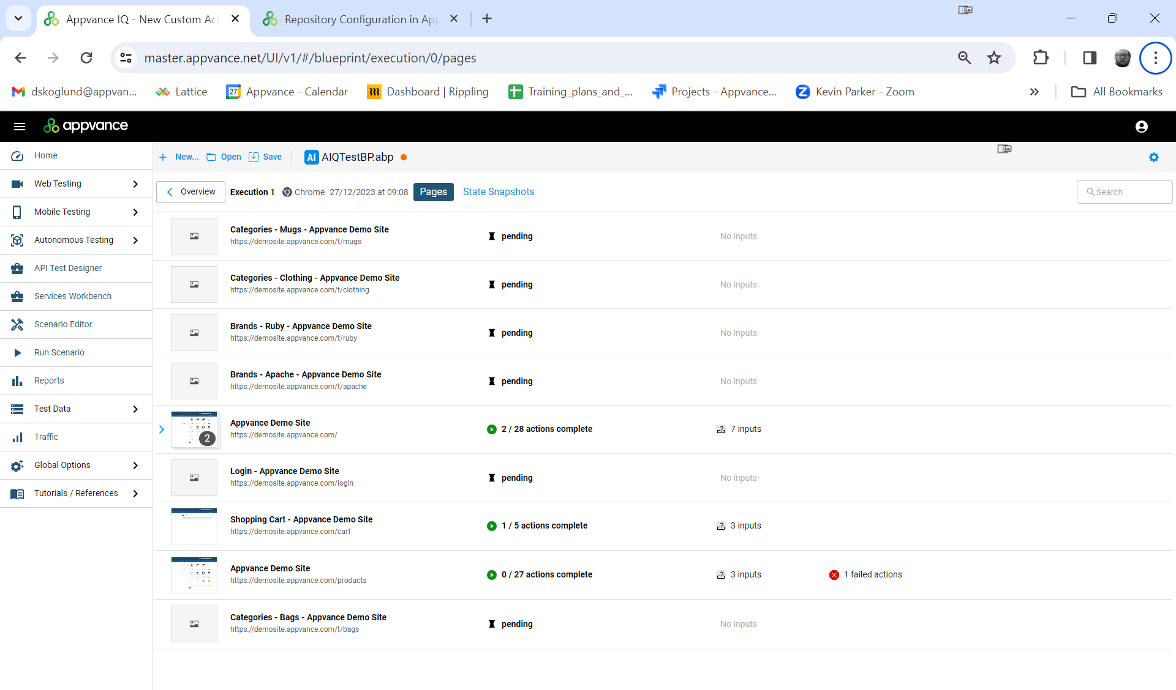Click the Autonomous Testing icon

pos(17,240)
